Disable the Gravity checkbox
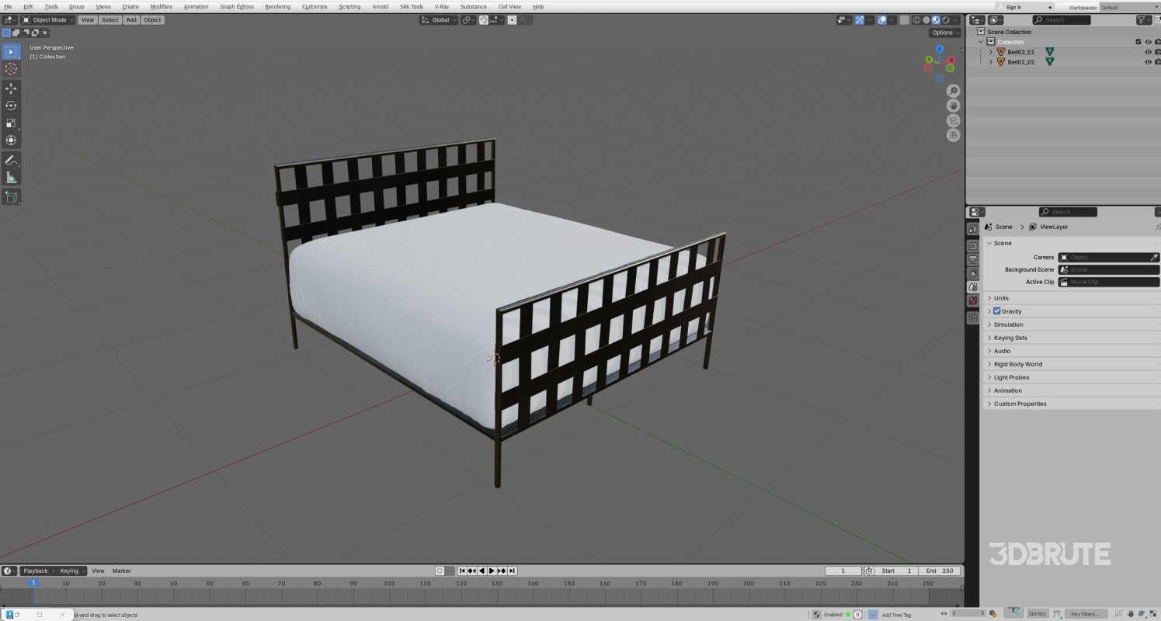The image size is (1161, 621). (996, 310)
